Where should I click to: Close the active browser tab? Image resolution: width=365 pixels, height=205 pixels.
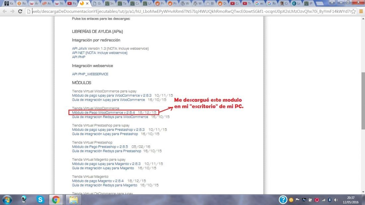[x=87, y=4]
